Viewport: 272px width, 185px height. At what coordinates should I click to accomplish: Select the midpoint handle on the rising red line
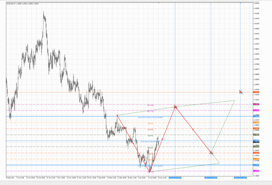pos(162,139)
